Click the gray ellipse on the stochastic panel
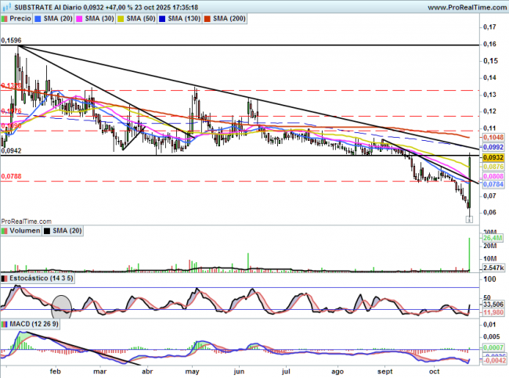This screenshot has height=378, width=509. (63, 305)
